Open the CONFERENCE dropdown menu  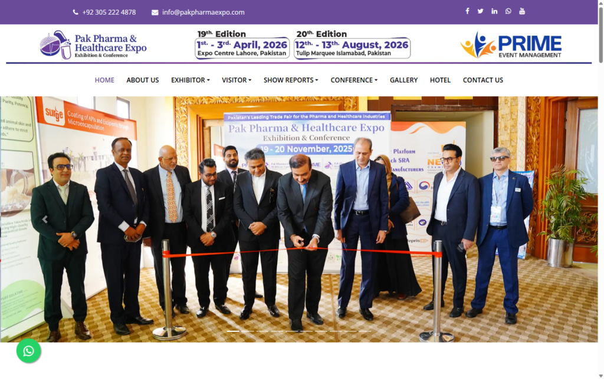tap(354, 80)
